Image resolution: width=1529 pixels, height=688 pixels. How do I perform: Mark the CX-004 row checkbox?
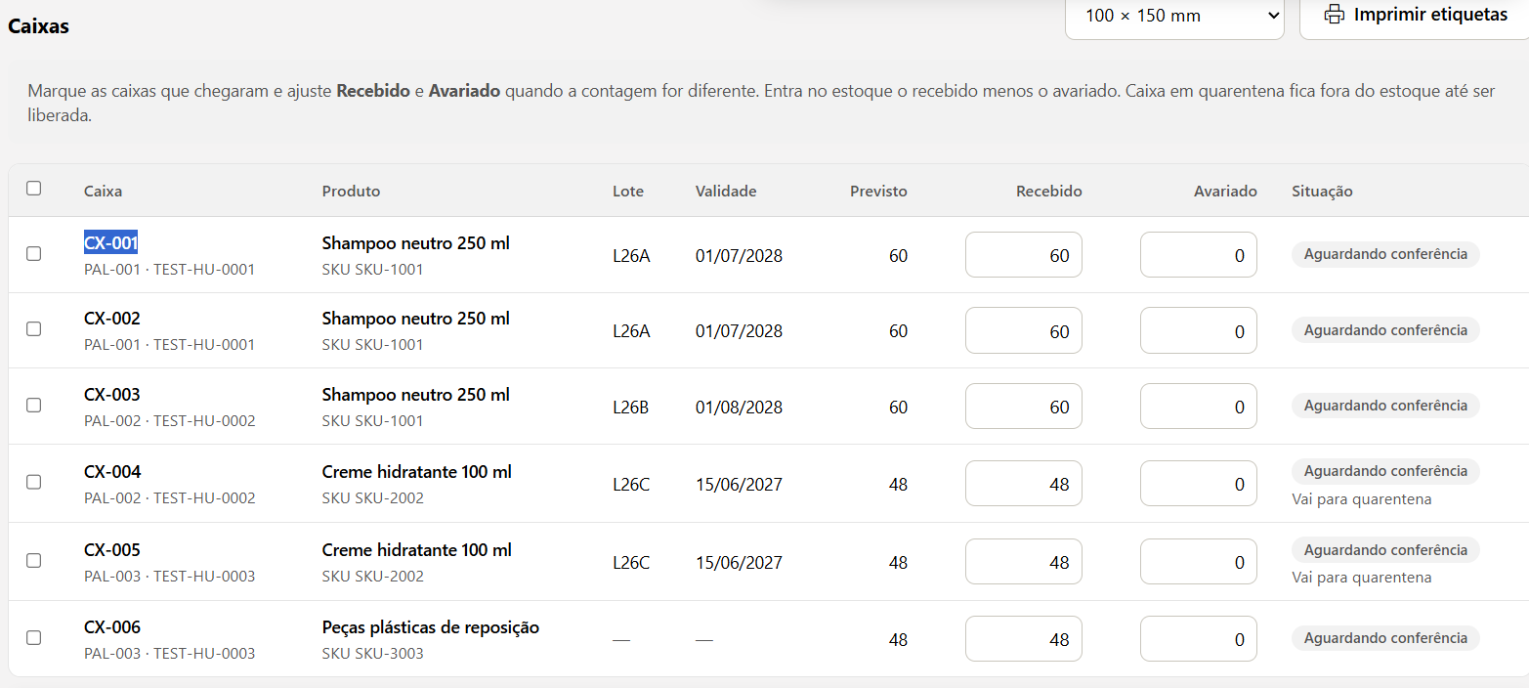(x=34, y=482)
